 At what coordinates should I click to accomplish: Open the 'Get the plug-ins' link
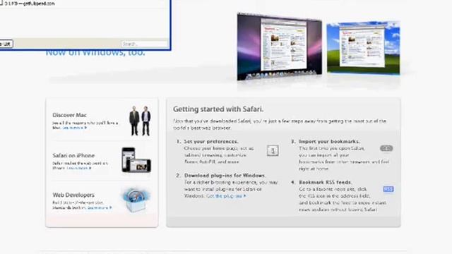click(226, 196)
